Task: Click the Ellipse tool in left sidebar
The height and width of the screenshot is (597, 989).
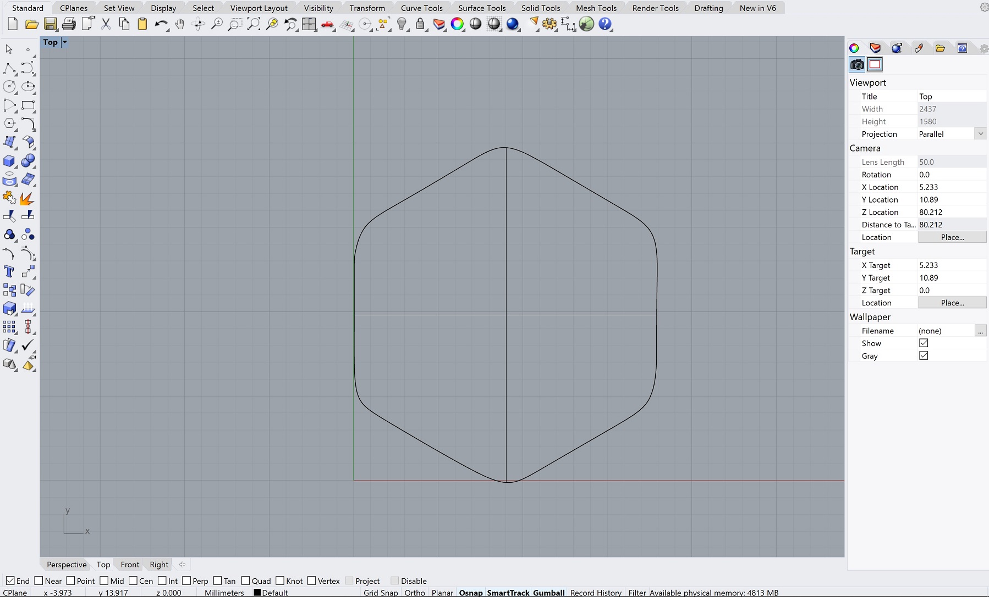Action: (28, 87)
